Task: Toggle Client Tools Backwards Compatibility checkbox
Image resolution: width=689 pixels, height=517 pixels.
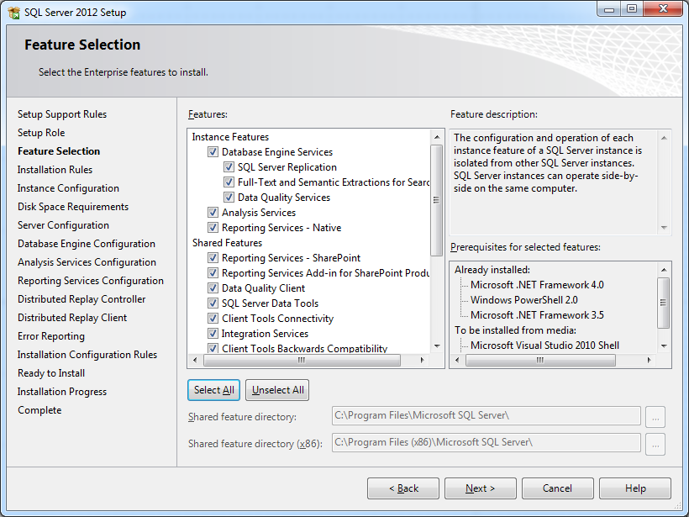Action: (x=213, y=348)
